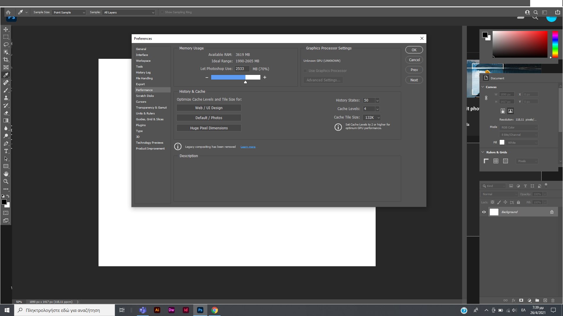Open the History States dropdown
563x316 pixels.
click(377, 100)
